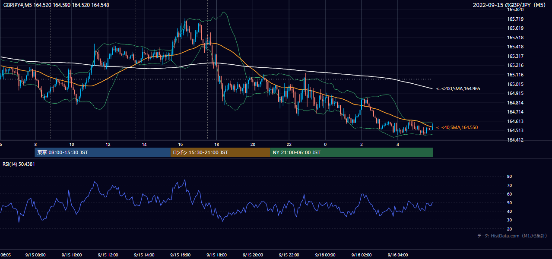Click hour tick 22 under price chart
552x259 pixels.
(x=289, y=145)
